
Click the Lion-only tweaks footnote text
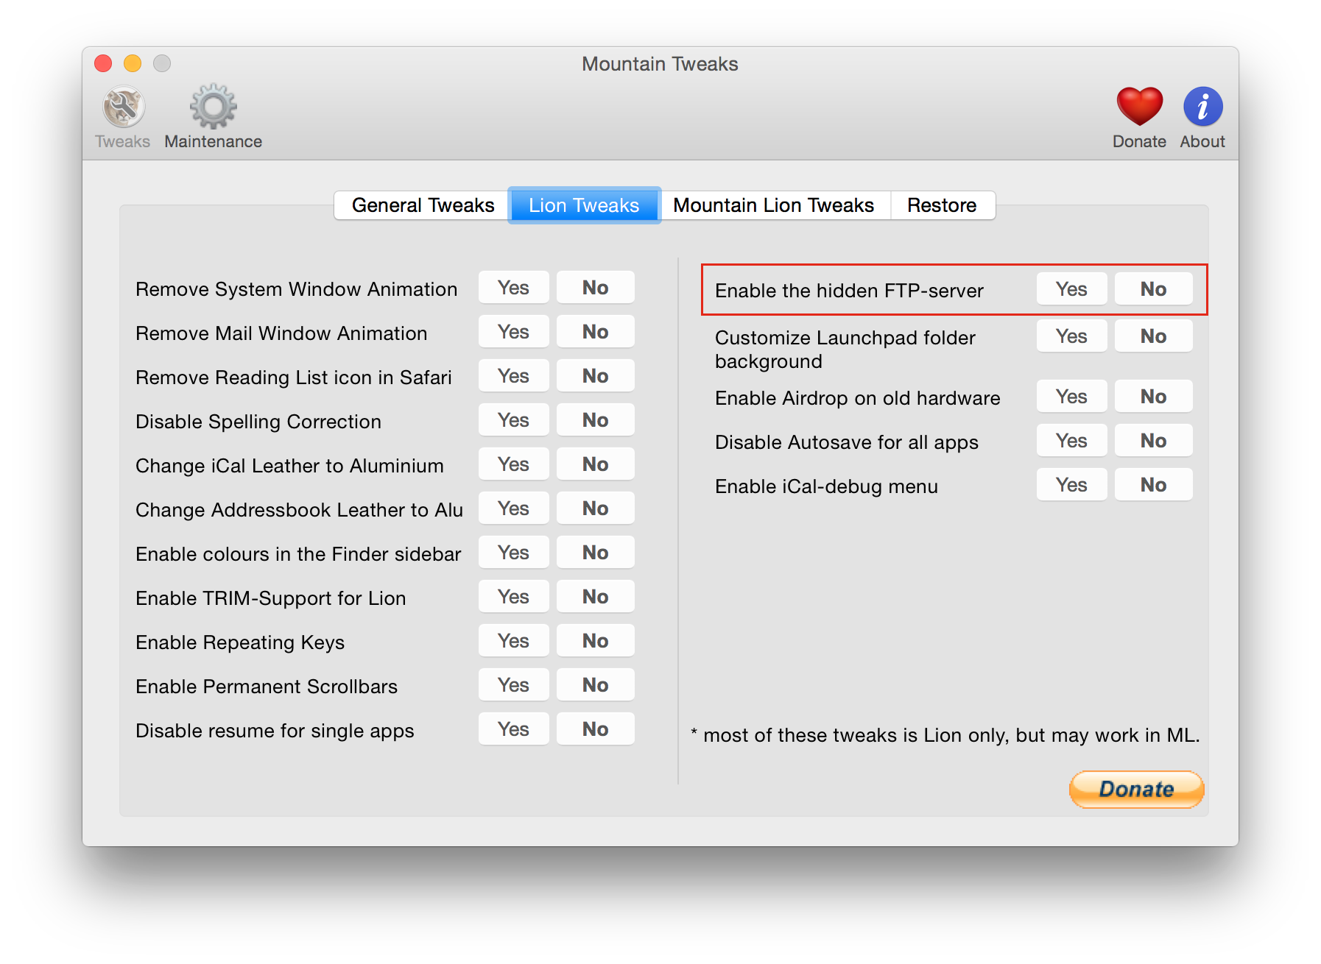(945, 735)
